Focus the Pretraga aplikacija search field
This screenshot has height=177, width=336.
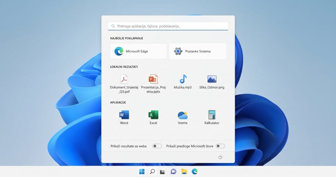click(x=168, y=26)
